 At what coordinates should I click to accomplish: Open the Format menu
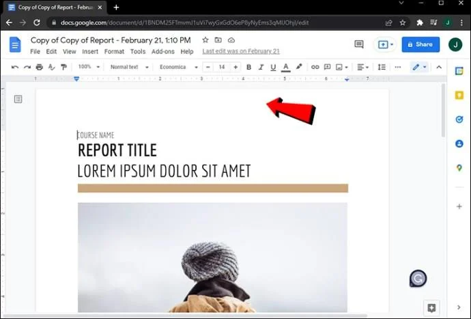(x=114, y=51)
